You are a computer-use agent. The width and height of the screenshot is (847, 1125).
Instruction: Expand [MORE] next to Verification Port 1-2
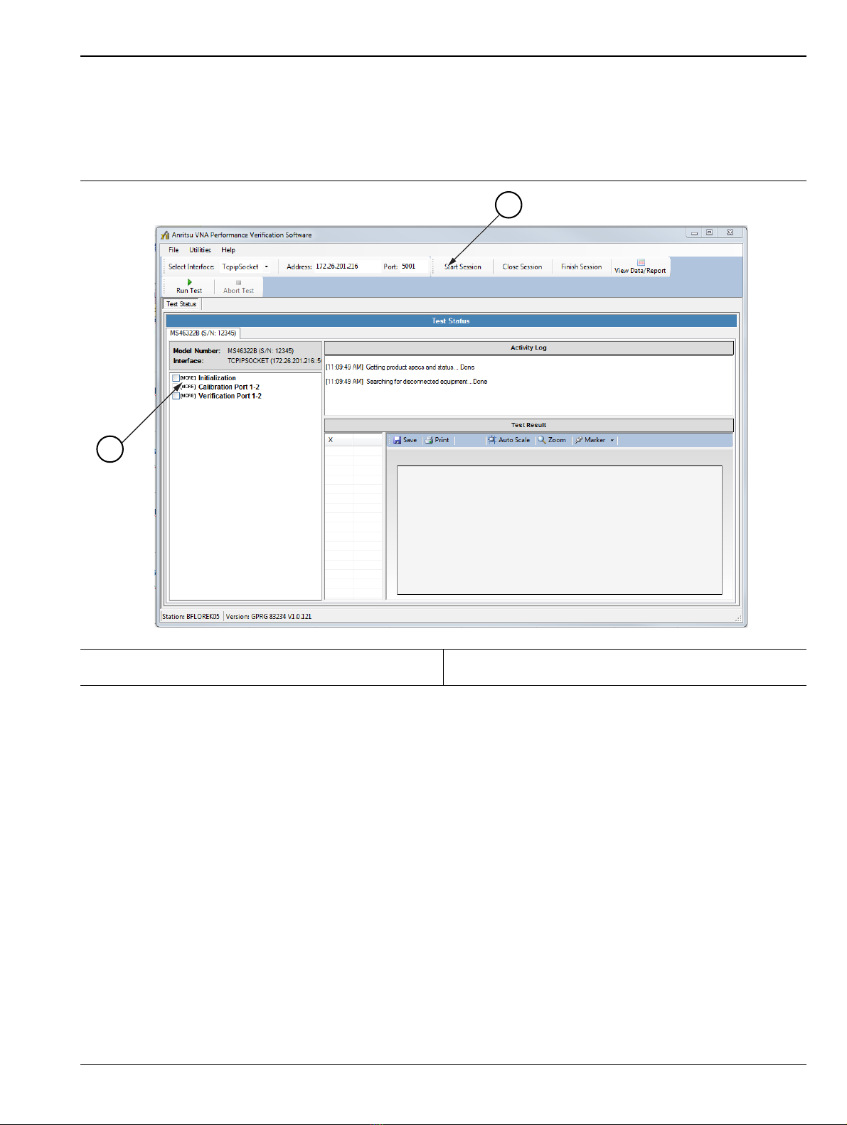click(x=188, y=396)
